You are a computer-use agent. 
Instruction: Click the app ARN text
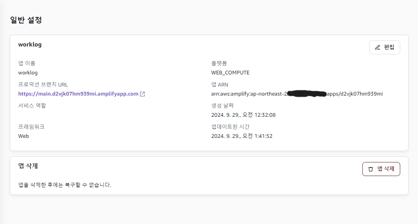pos(297,94)
